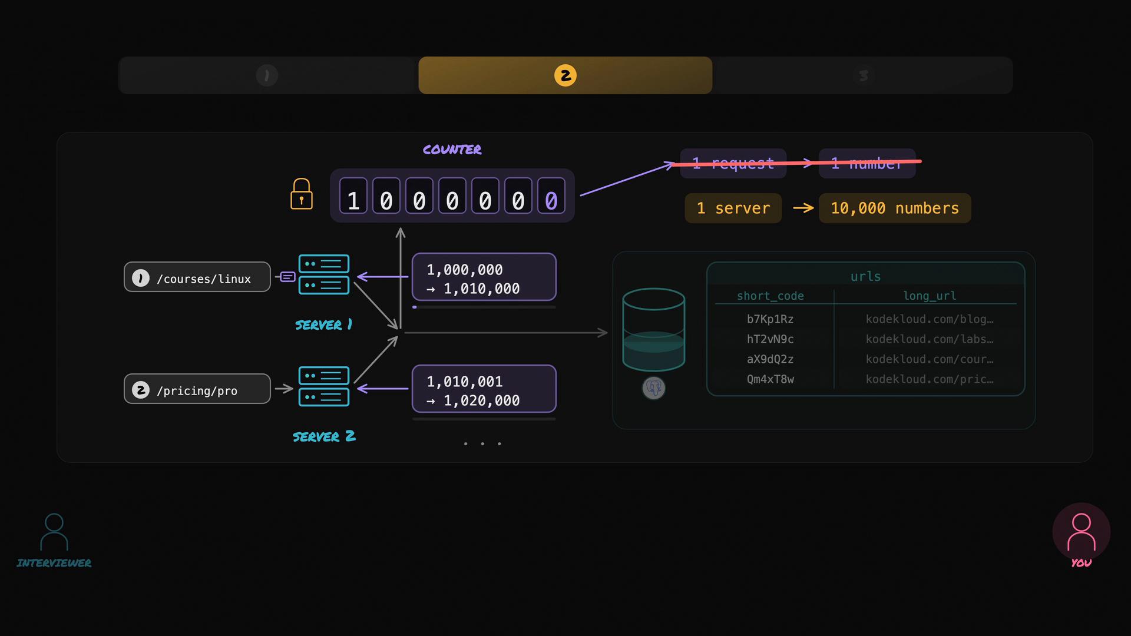
Task: Click the purple last digit of the counter
Action: pos(551,196)
